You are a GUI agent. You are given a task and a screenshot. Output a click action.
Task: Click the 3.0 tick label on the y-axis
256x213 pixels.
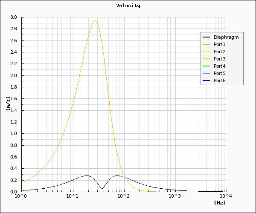point(14,17)
